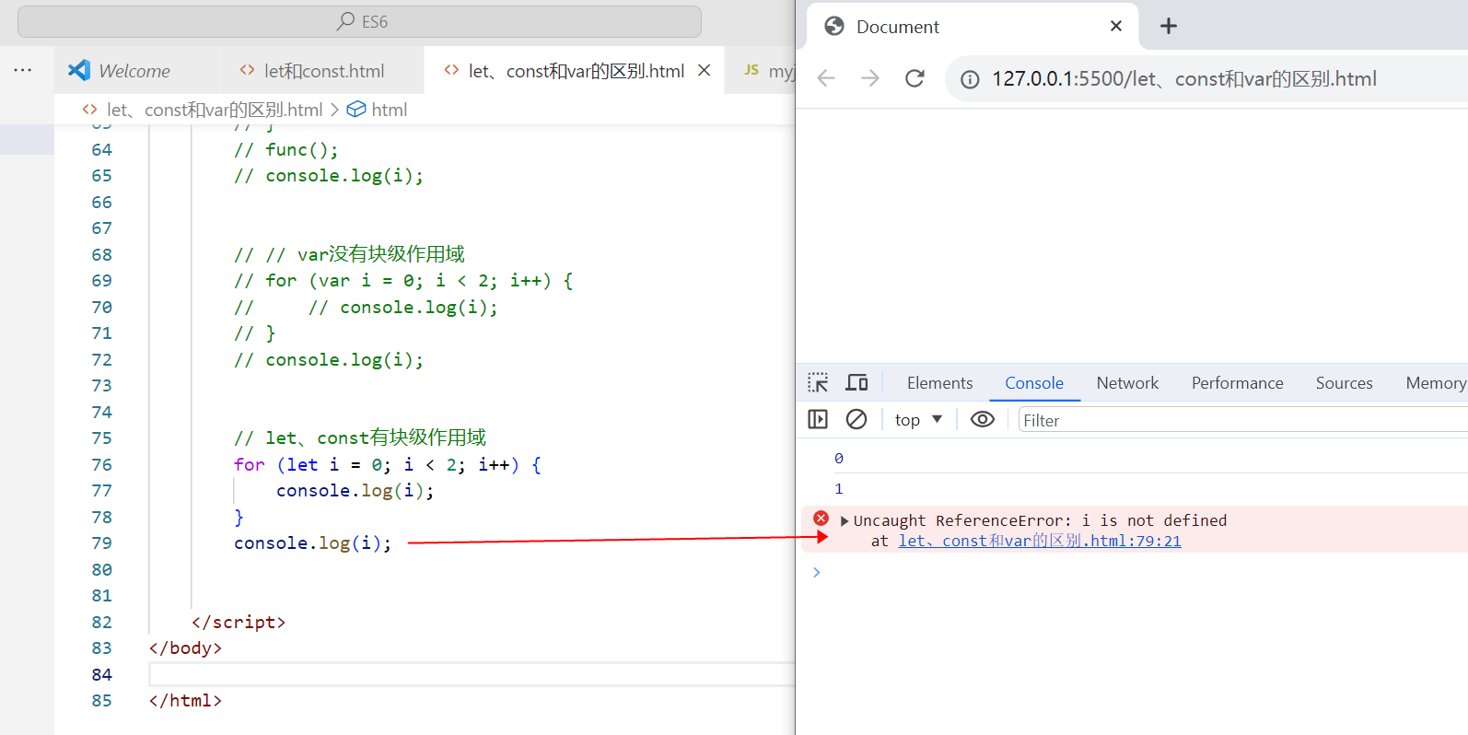Click the browser forward arrow
The image size is (1468, 735).
(870, 78)
